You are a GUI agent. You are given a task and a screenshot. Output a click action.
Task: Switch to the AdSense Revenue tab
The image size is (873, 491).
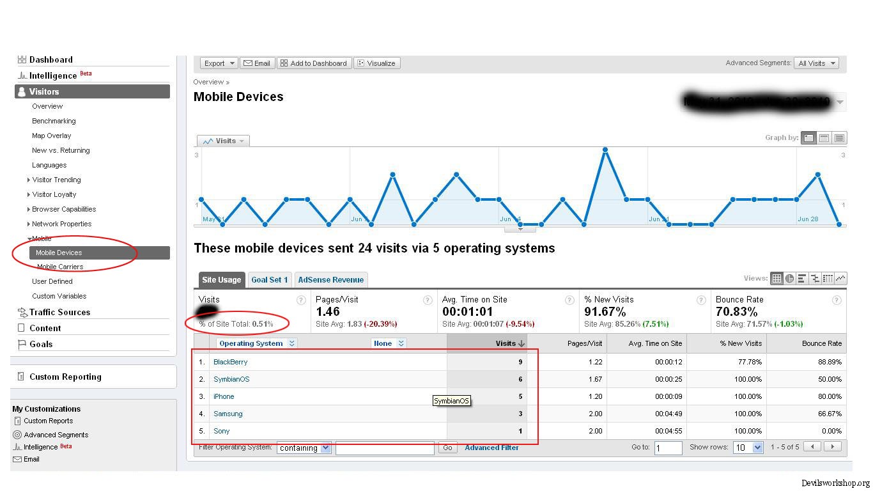coord(330,280)
